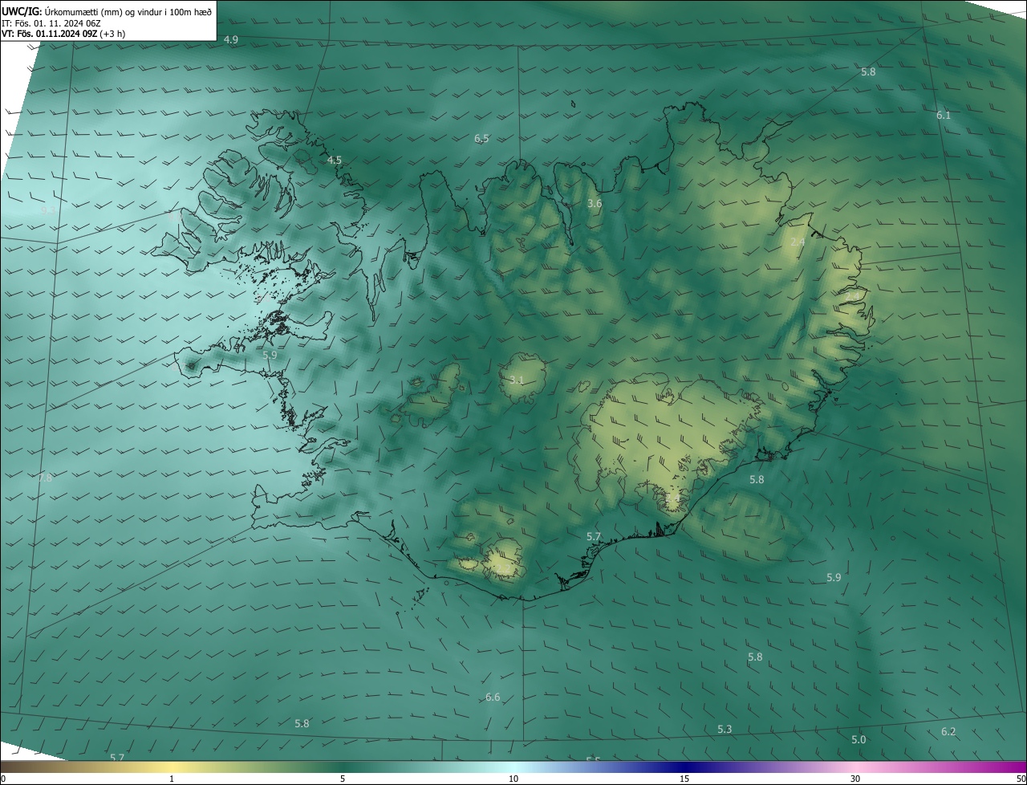This screenshot has height=785, width=1027.
Task: Select the 4.5 value label in the Westfjords
Action: tap(334, 161)
